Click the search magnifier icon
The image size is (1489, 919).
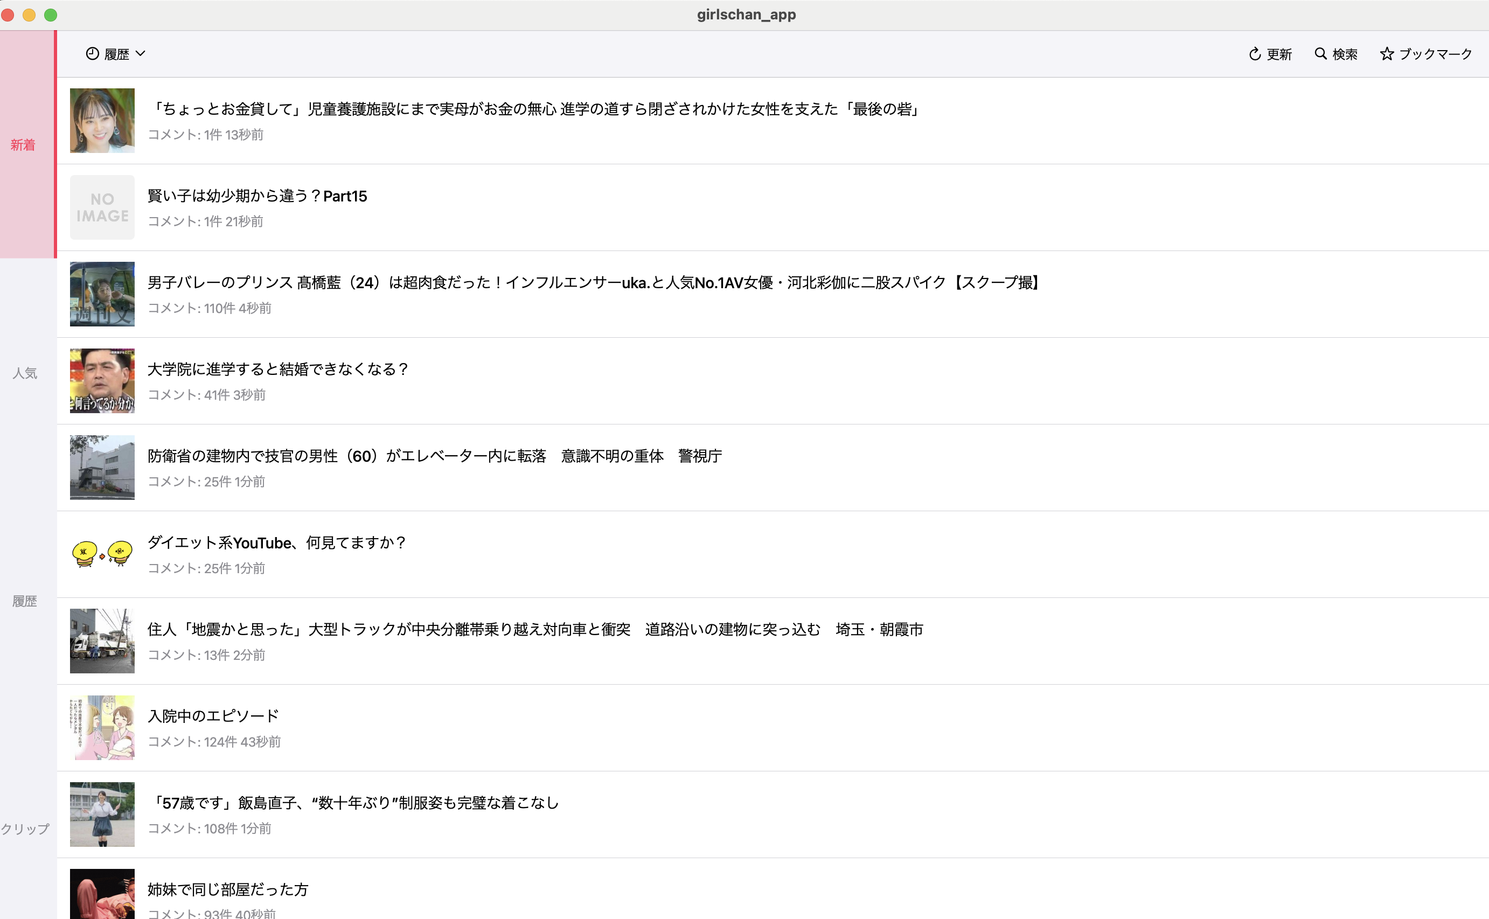tap(1320, 53)
